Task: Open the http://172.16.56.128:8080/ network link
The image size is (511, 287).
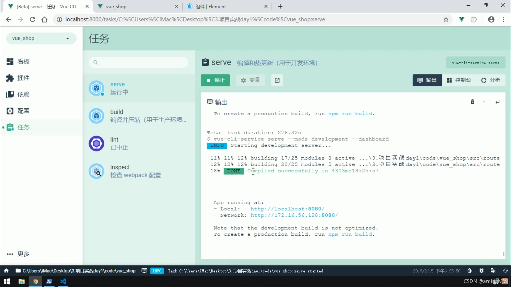Action: (294, 215)
